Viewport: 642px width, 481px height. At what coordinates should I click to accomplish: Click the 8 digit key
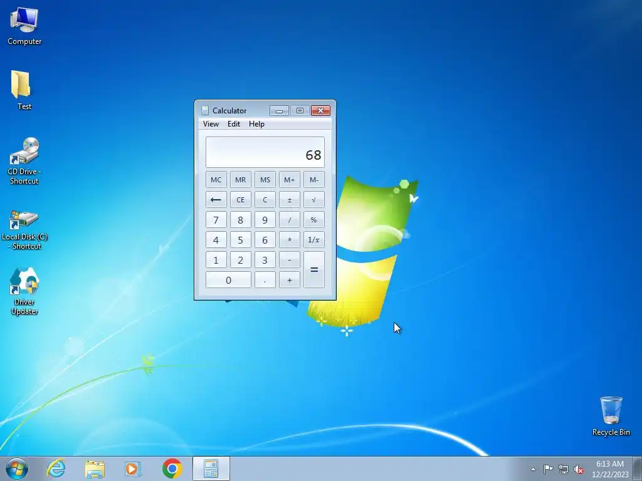(240, 220)
